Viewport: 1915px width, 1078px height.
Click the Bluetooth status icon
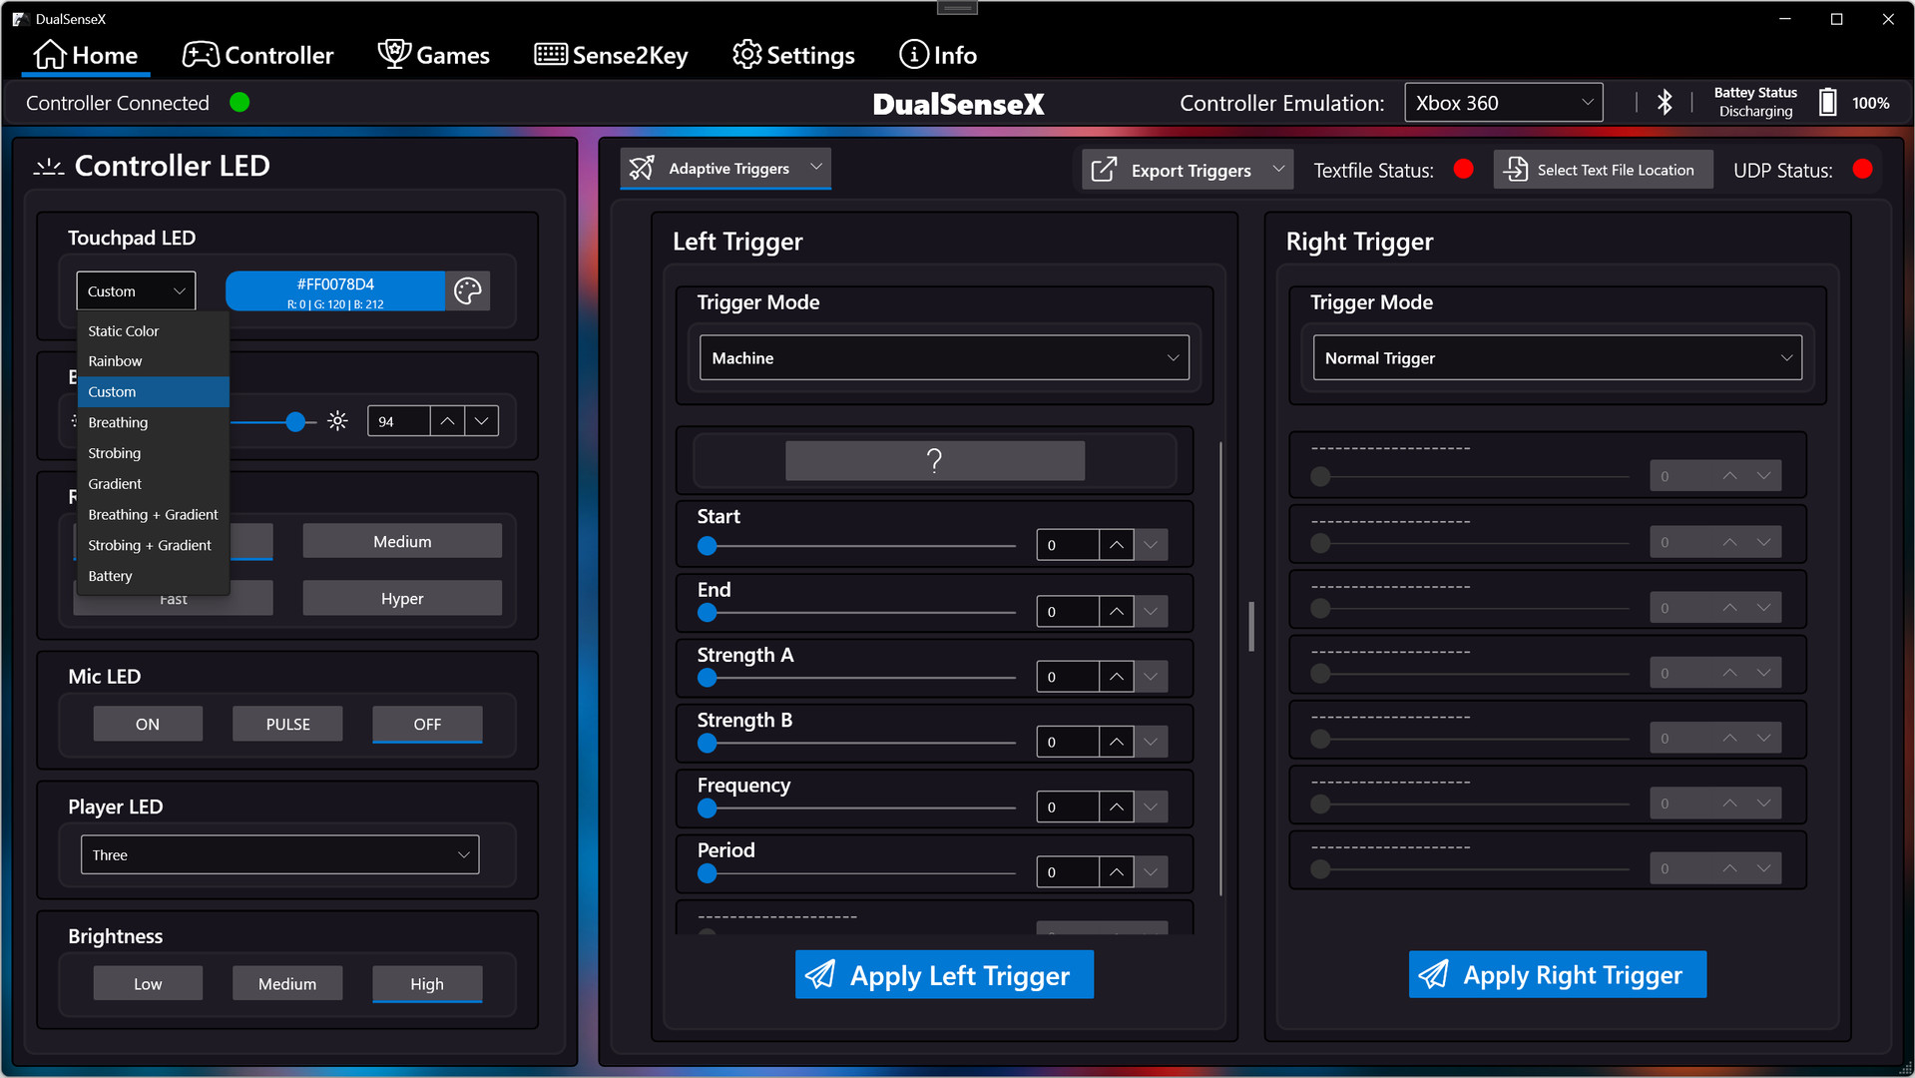tap(1664, 103)
